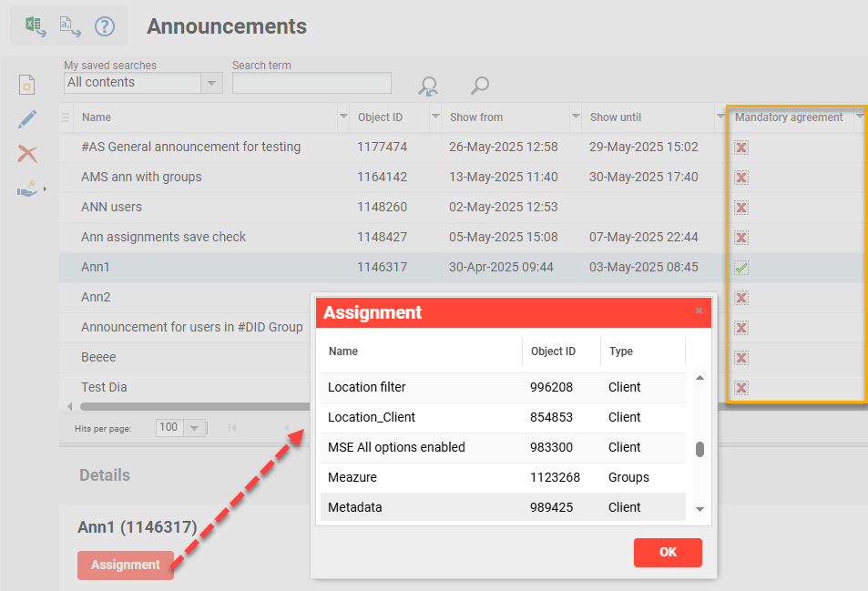Click the scrollbar inside the Assignment dialog

pyautogui.click(x=701, y=446)
